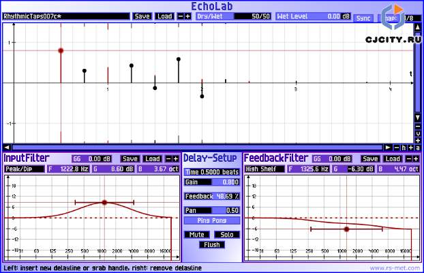
Task: Zoom in horizontally with plus beside h
Action: 411,147
